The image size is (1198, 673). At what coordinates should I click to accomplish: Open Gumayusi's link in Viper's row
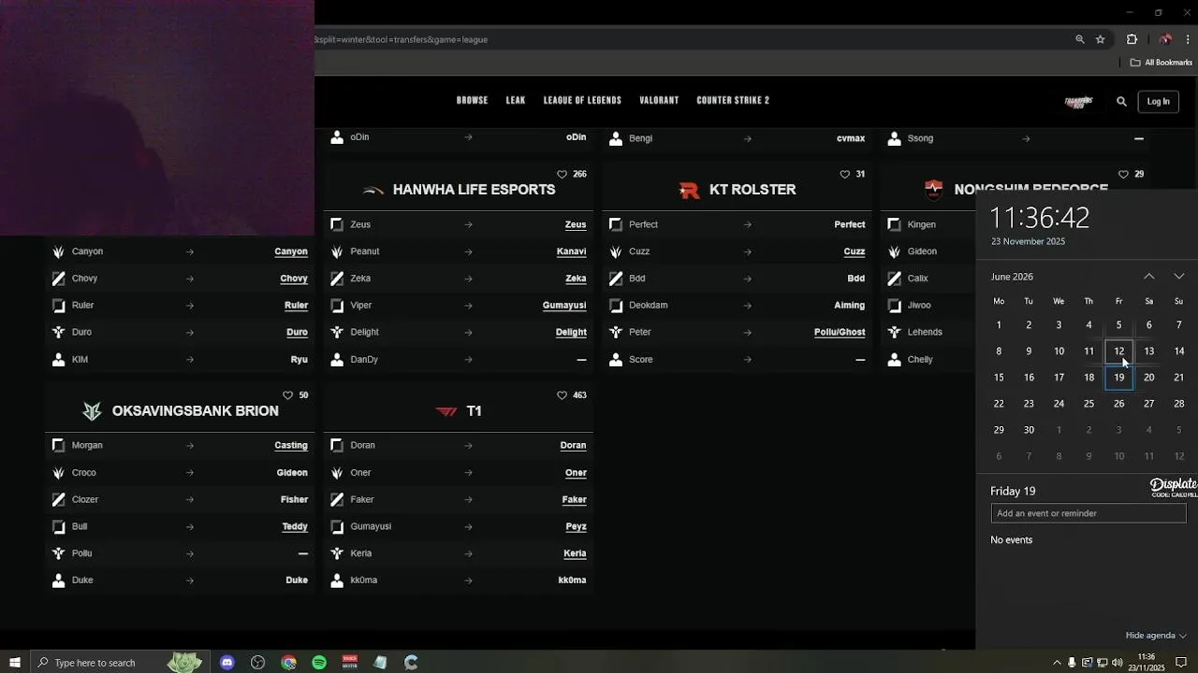coord(564,306)
